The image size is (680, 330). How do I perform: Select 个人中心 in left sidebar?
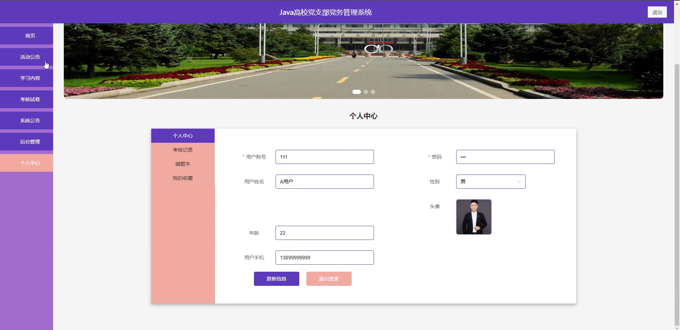pos(27,163)
